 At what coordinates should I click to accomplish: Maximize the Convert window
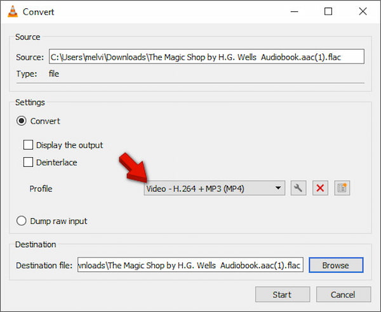pyautogui.click(x=328, y=11)
